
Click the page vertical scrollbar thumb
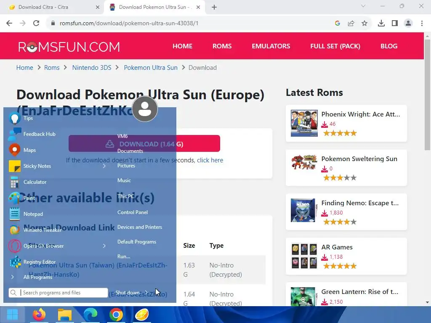coord(427,95)
